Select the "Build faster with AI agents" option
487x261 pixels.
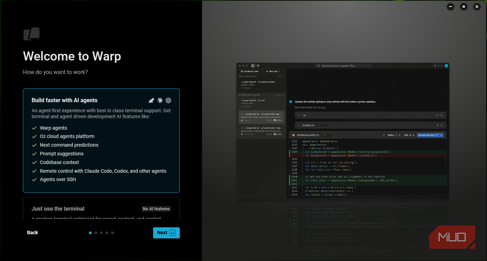[x=101, y=140]
